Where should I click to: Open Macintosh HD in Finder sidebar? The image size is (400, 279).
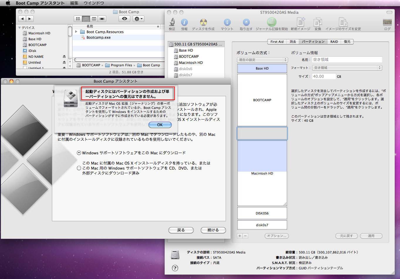39,33
